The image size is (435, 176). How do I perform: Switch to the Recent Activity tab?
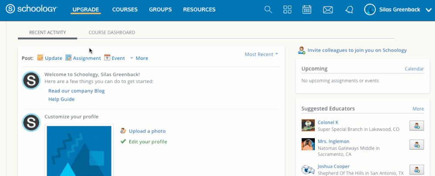pyautogui.click(x=47, y=33)
